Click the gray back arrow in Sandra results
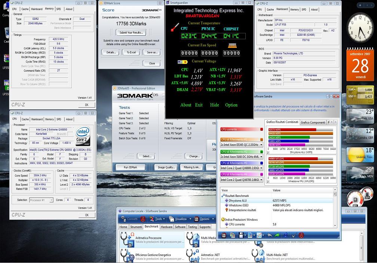 pyautogui.click(x=270, y=235)
